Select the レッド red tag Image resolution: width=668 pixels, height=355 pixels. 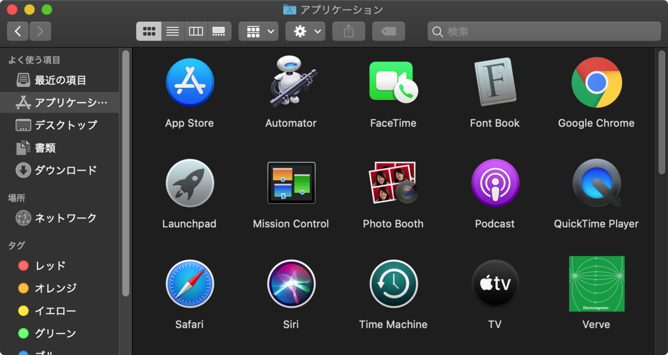click(x=60, y=266)
